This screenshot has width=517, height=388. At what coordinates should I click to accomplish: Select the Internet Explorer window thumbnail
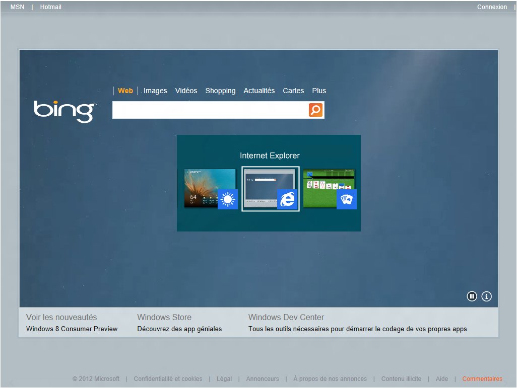(271, 189)
